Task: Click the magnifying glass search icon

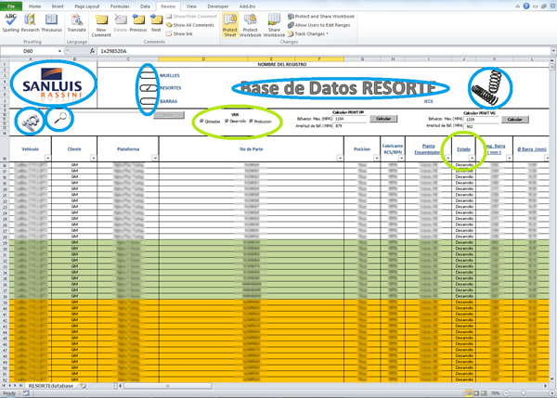Action: 60,118
